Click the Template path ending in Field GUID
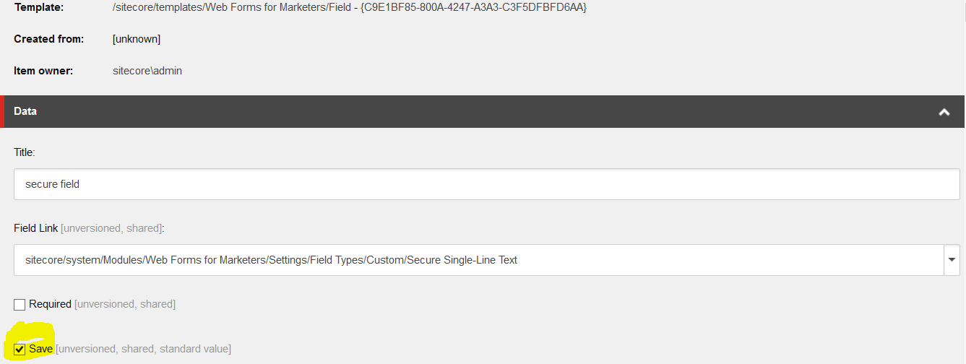Viewport: 966px width, 364px height. [x=350, y=7]
